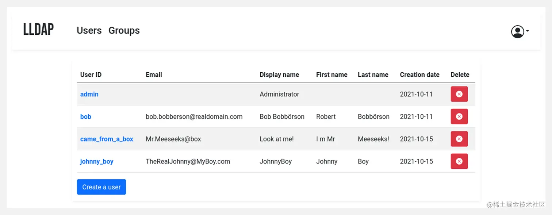The image size is (552, 215).
Task: Remove johnny_boy with the red X button
Action: 459,161
